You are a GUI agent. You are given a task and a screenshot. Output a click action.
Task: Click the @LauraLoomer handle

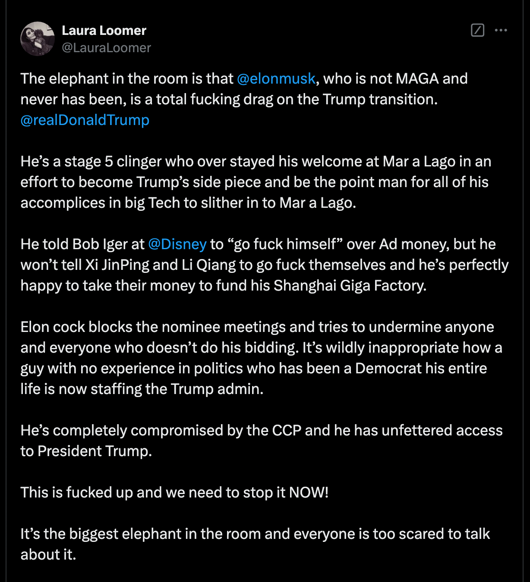107,48
